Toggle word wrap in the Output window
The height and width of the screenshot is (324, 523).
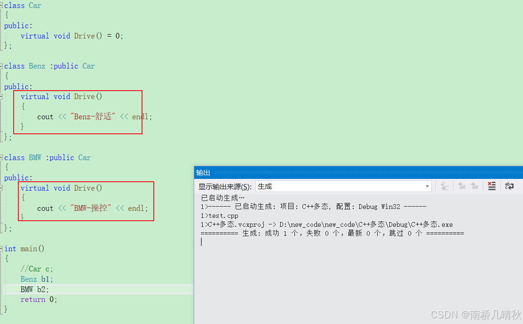[x=509, y=186]
